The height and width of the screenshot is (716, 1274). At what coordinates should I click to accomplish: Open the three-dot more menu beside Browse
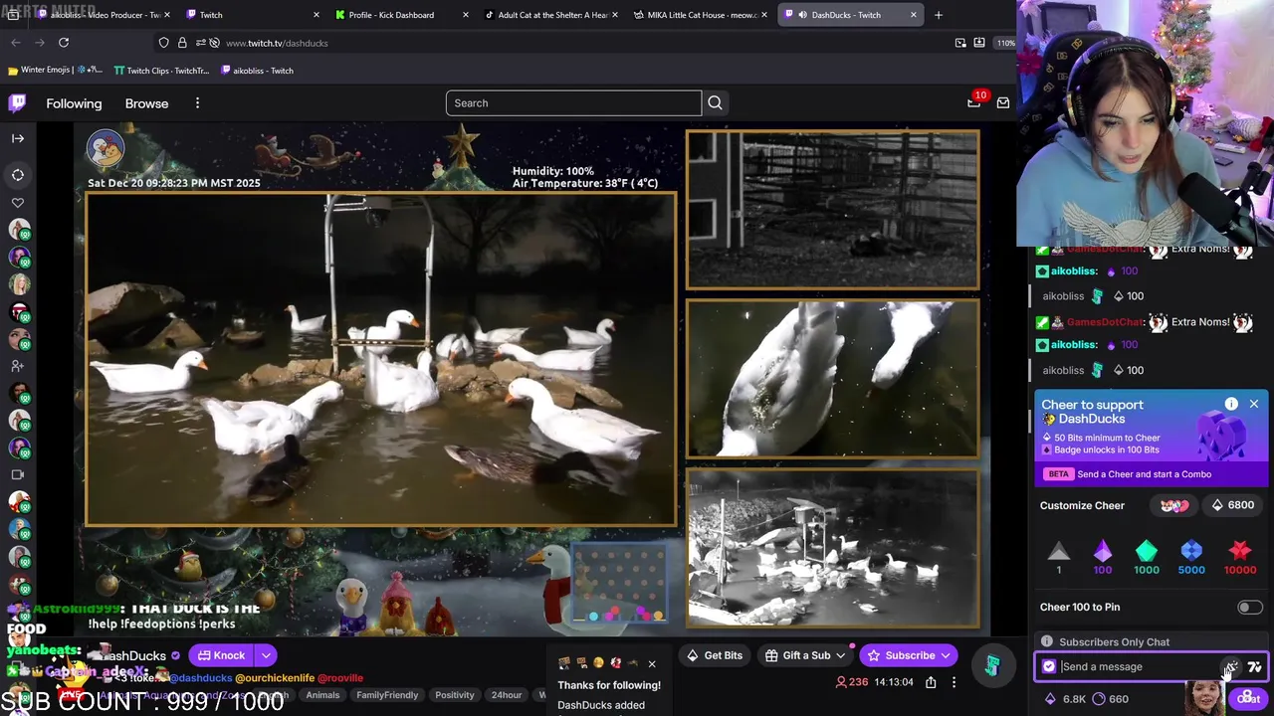coord(197,103)
